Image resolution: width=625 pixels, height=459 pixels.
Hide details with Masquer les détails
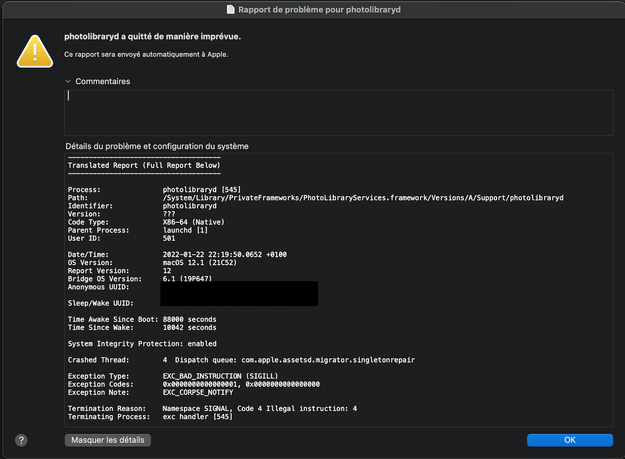coord(107,440)
